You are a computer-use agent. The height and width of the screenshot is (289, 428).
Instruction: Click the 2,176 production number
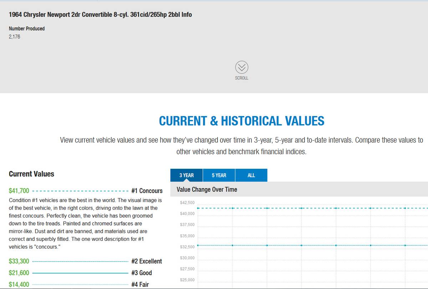tap(15, 36)
